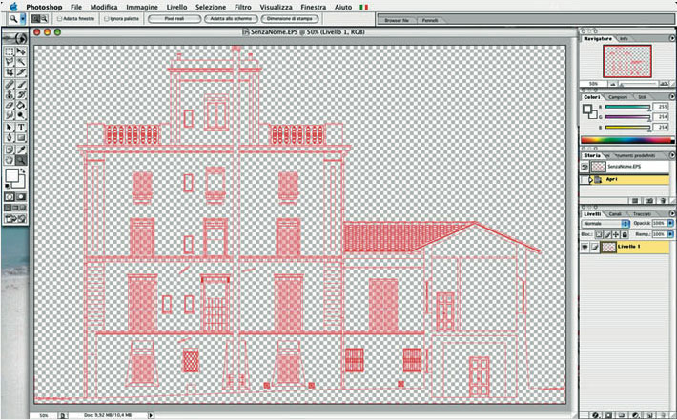
Task: Click the trash icon in Storia panel
Action: (664, 201)
